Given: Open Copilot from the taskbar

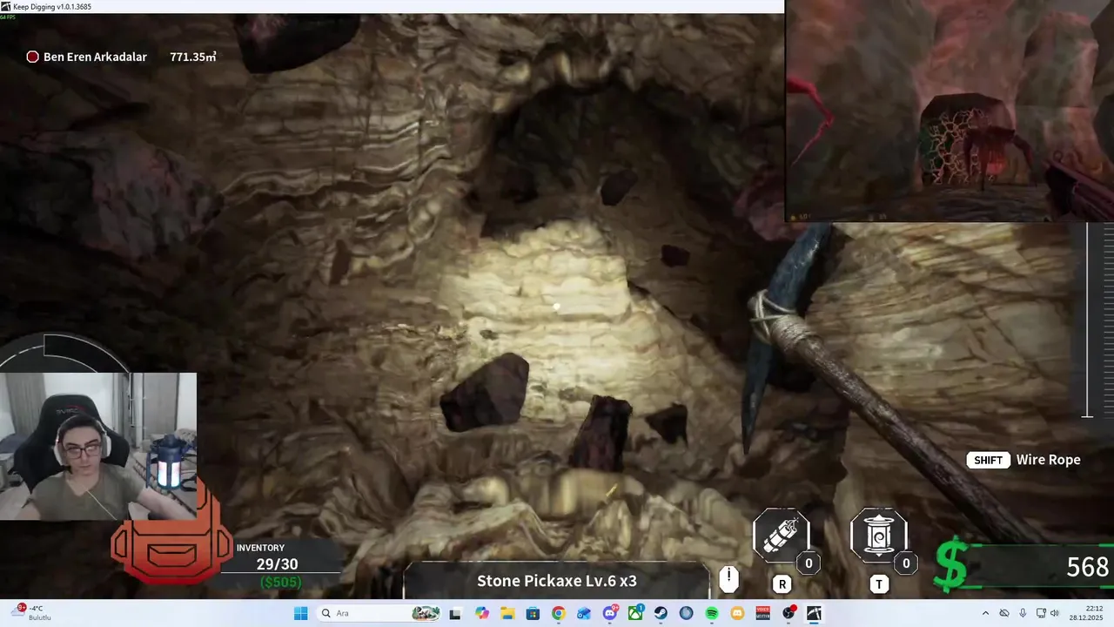Looking at the screenshot, I should pyautogui.click(x=482, y=613).
